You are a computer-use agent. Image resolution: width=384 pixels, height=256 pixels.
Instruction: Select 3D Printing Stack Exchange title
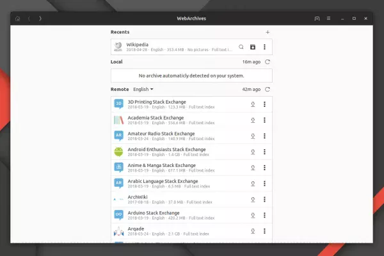pos(157,102)
